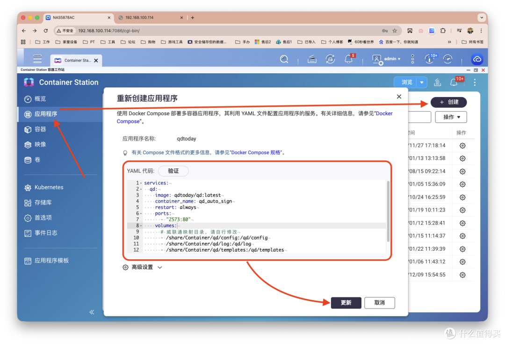Screen dimensions: 505x344
Task: Click the 浏览 browse button
Action: pos(406,82)
